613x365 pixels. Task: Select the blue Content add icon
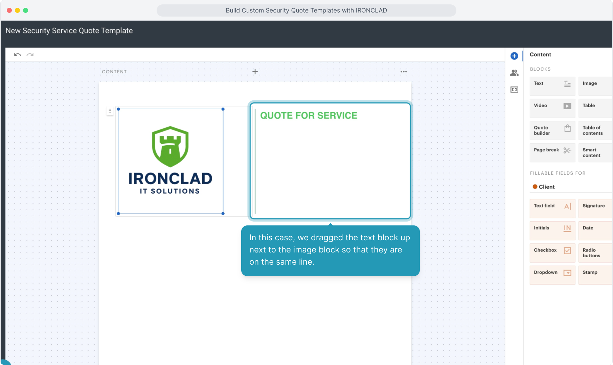pyautogui.click(x=514, y=56)
